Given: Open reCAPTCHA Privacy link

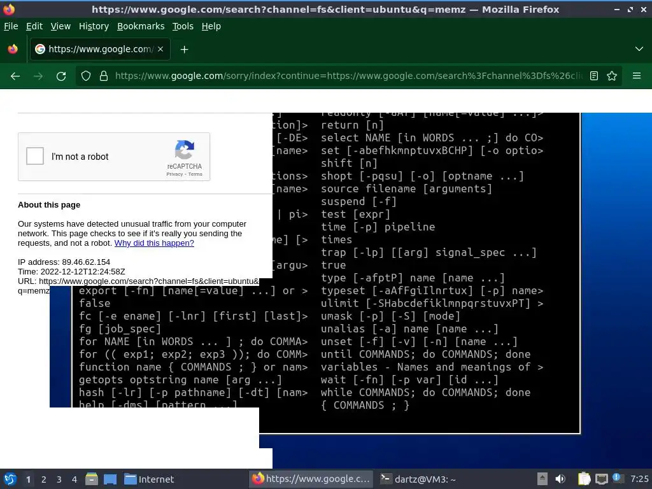Looking at the screenshot, I should point(174,174).
